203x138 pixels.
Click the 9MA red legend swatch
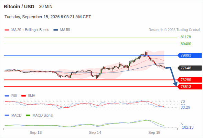tap(23, 96)
